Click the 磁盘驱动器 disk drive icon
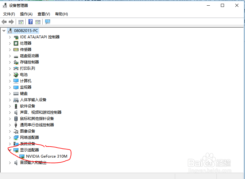The width and height of the screenshot is (245, 179). (16, 57)
